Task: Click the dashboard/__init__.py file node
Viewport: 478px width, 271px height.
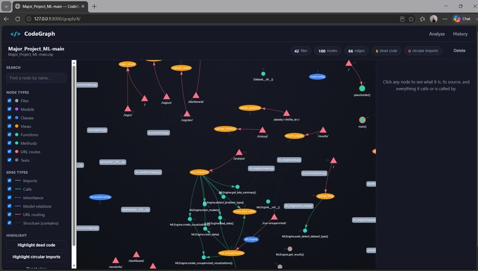Action: (x=136, y=209)
